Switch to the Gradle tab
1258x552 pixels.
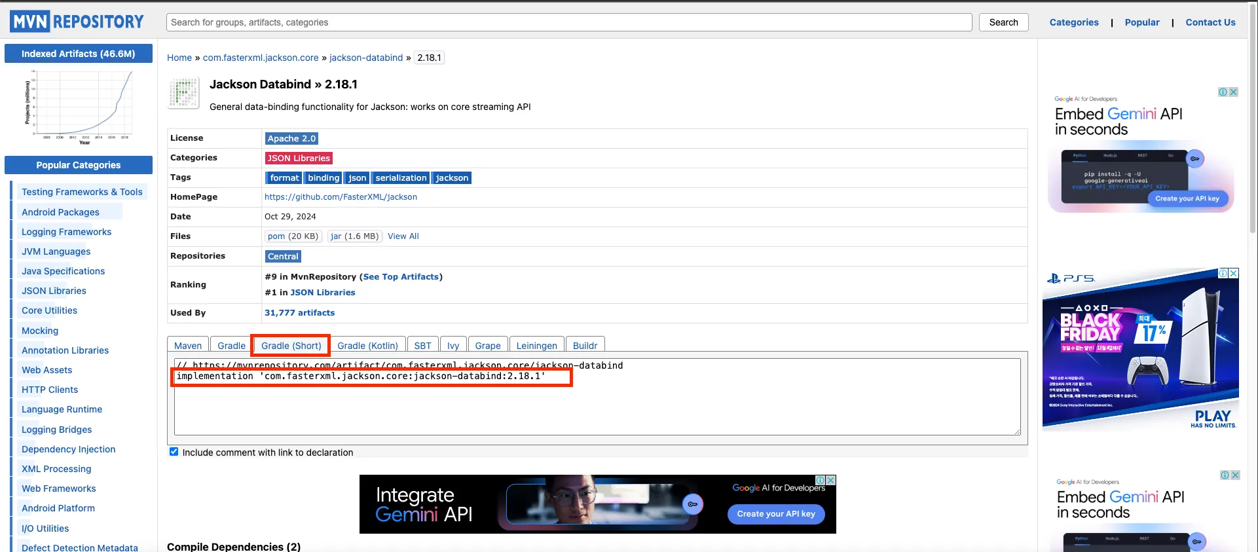click(231, 346)
